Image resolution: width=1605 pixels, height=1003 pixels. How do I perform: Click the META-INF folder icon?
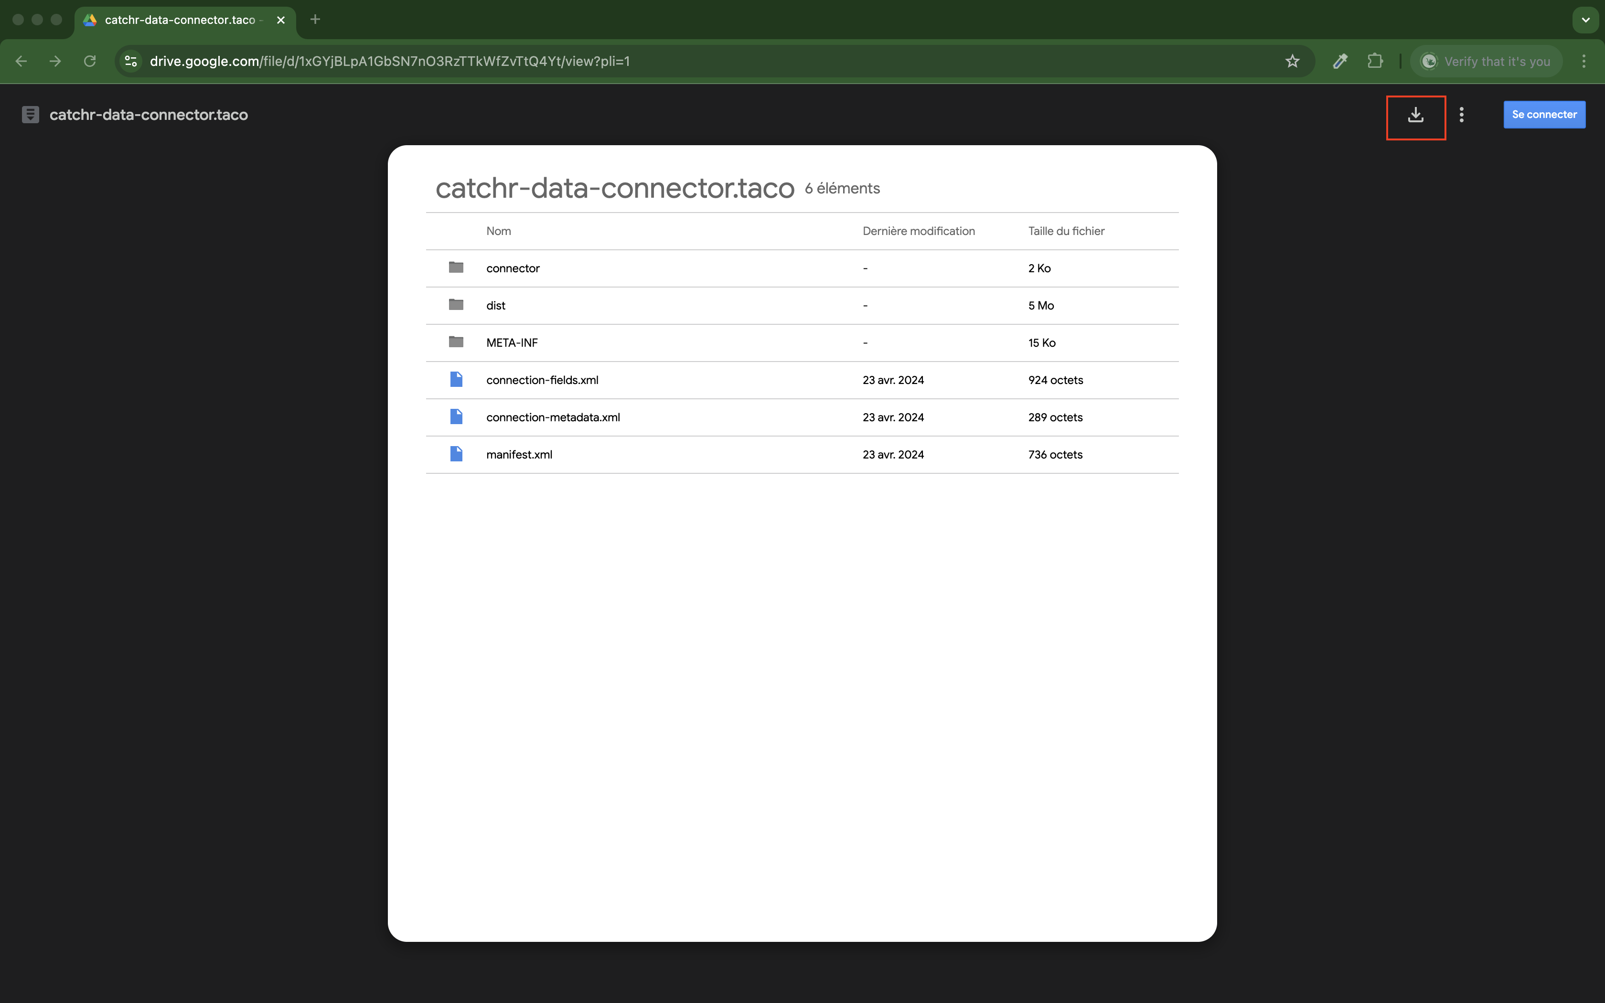pos(456,341)
